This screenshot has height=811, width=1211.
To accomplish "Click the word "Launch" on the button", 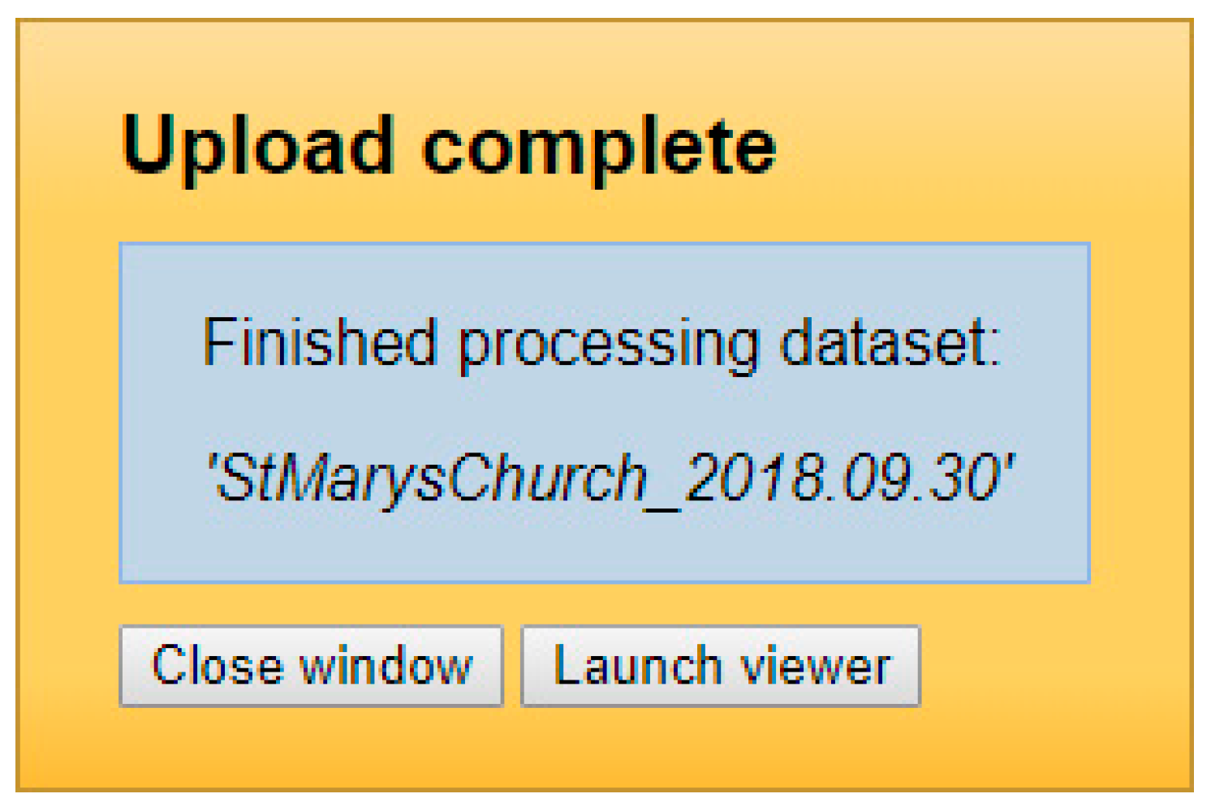I will point(637,666).
